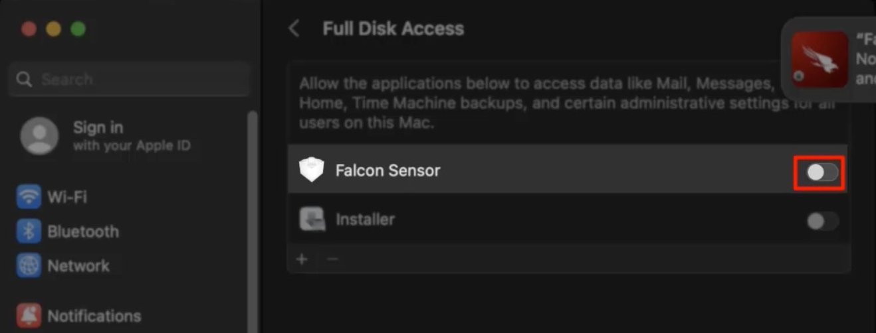Click the sidebar scrollbar
Viewport: 876px width, 333px height.
tap(252, 219)
